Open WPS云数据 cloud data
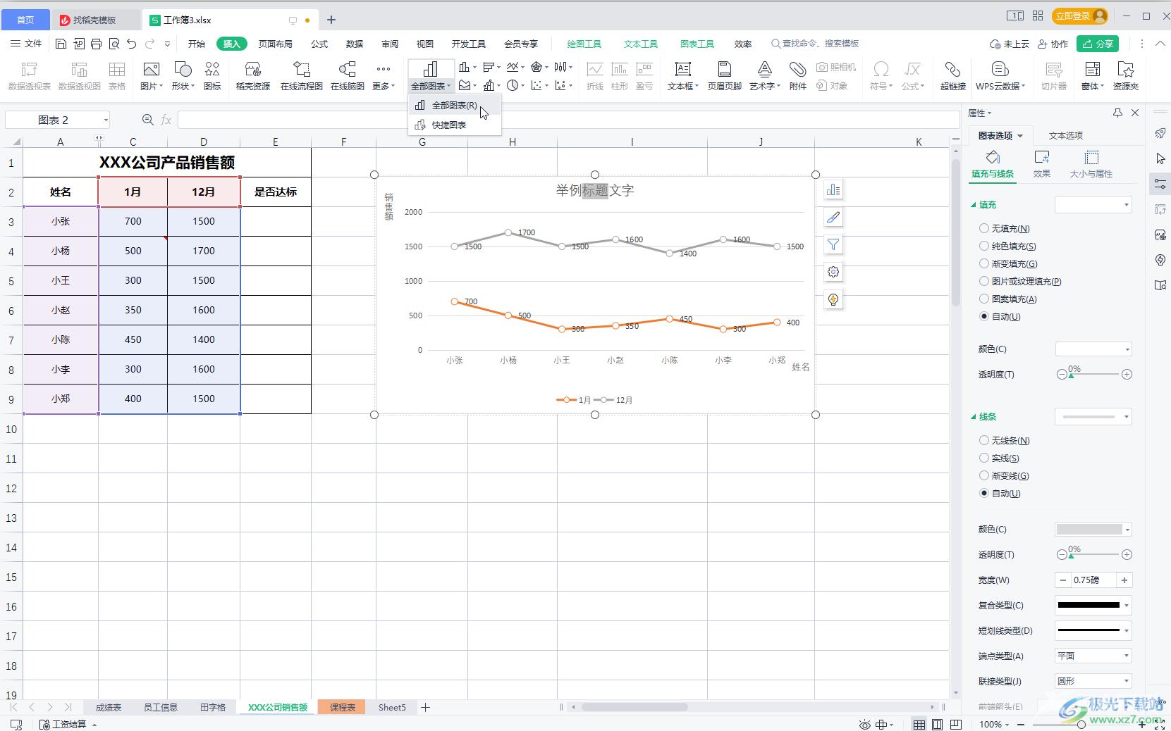The height and width of the screenshot is (731, 1171). click(1000, 76)
